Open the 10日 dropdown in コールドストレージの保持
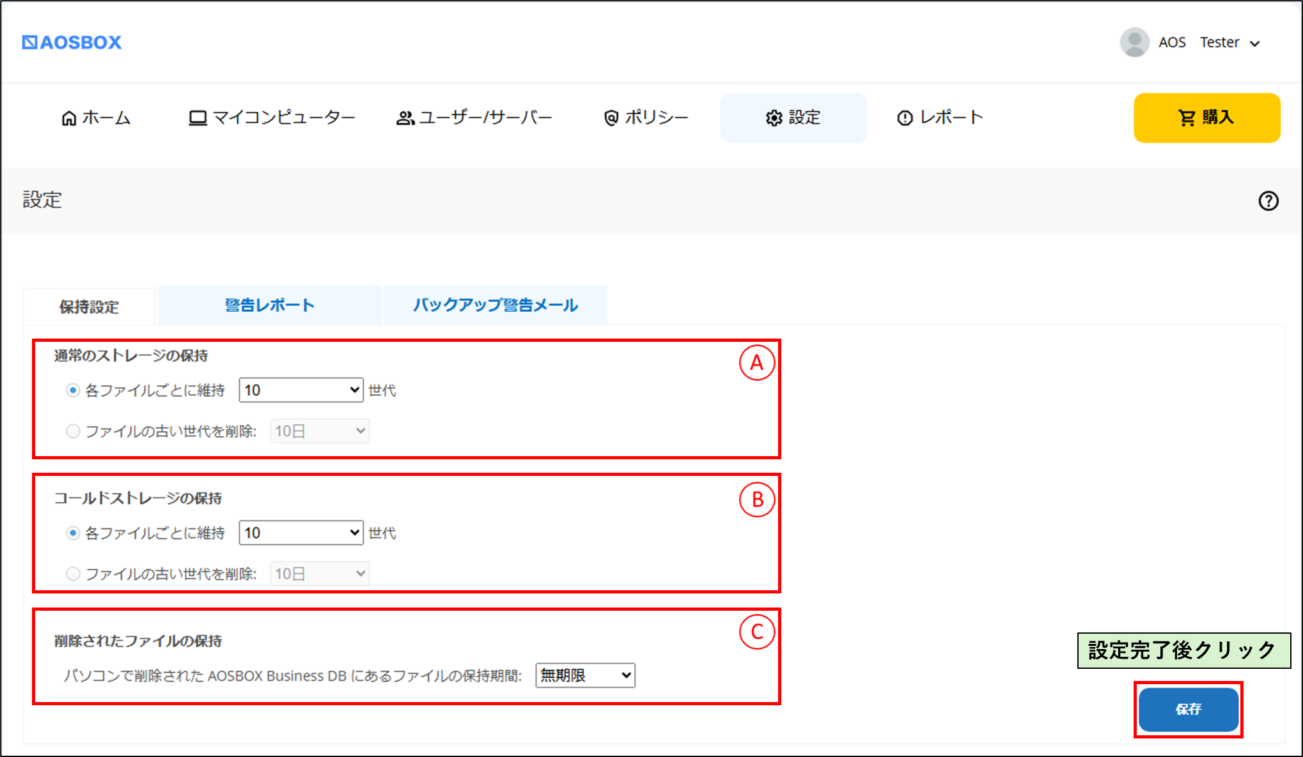Image resolution: width=1303 pixels, height=757 pixels. click(x=320, y=574)
